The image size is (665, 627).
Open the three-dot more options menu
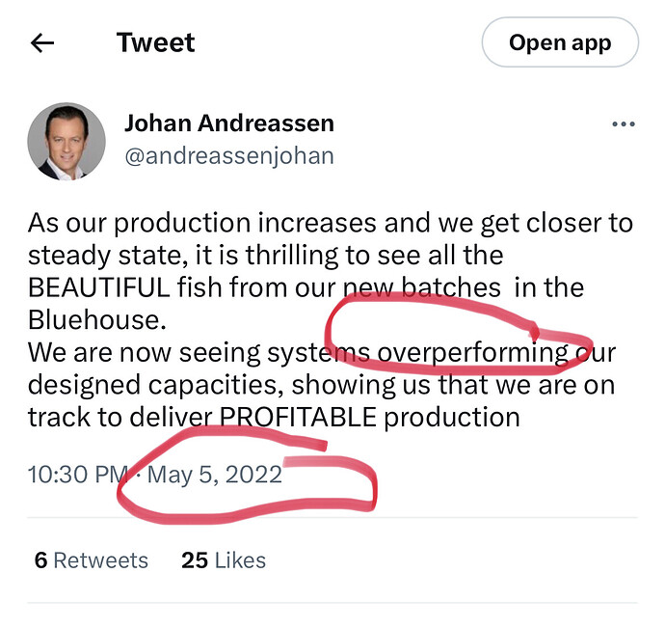[x=624, y=124]
